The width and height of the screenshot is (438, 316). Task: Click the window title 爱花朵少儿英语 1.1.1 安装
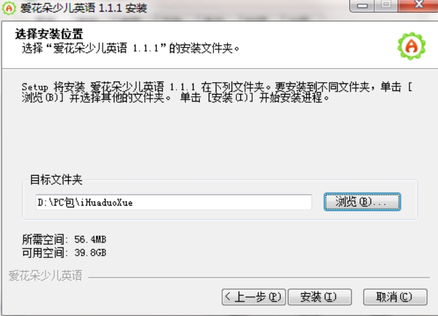83,8
